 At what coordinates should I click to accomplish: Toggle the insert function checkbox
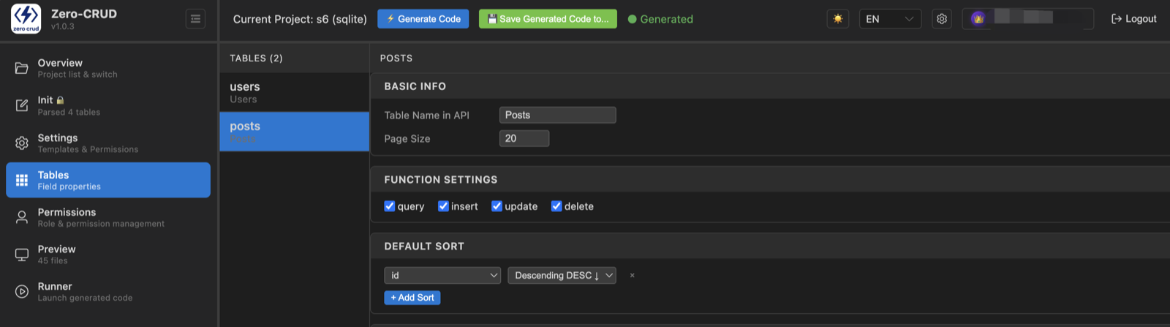443,206
